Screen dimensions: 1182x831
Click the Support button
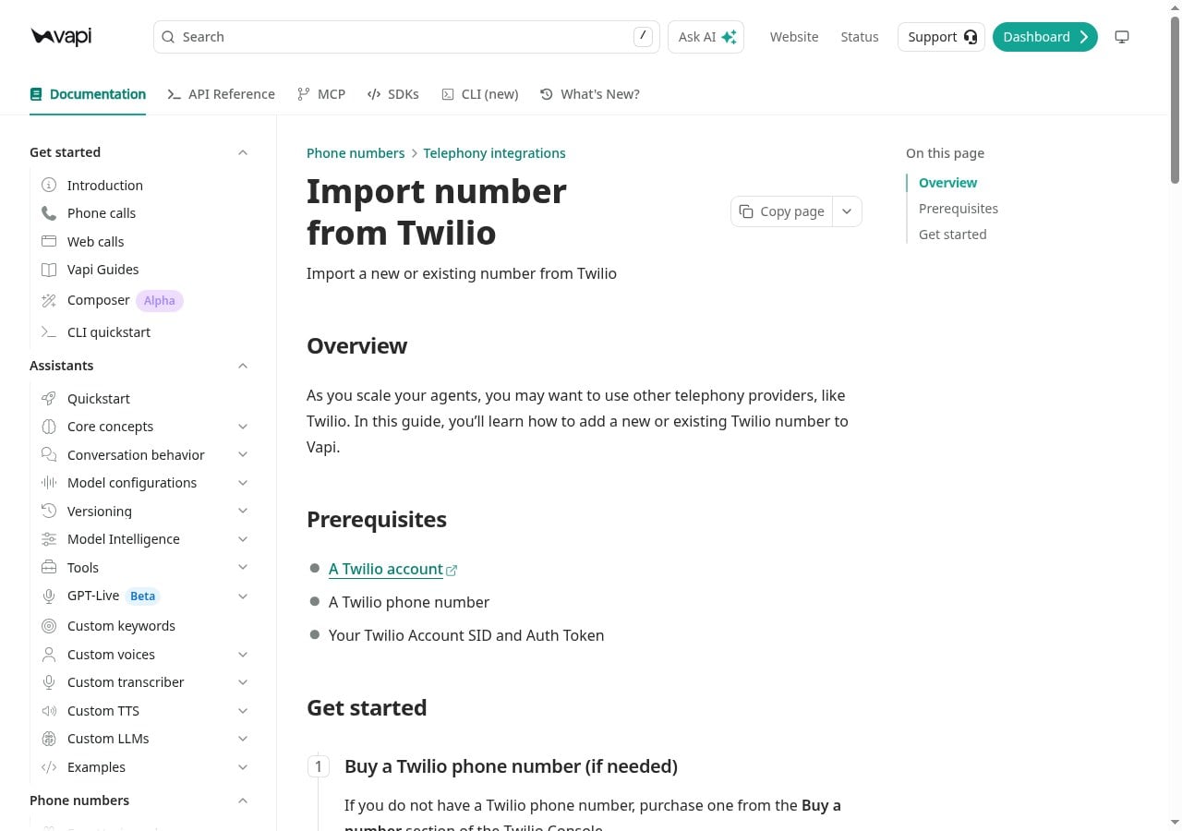pos(942,37)
